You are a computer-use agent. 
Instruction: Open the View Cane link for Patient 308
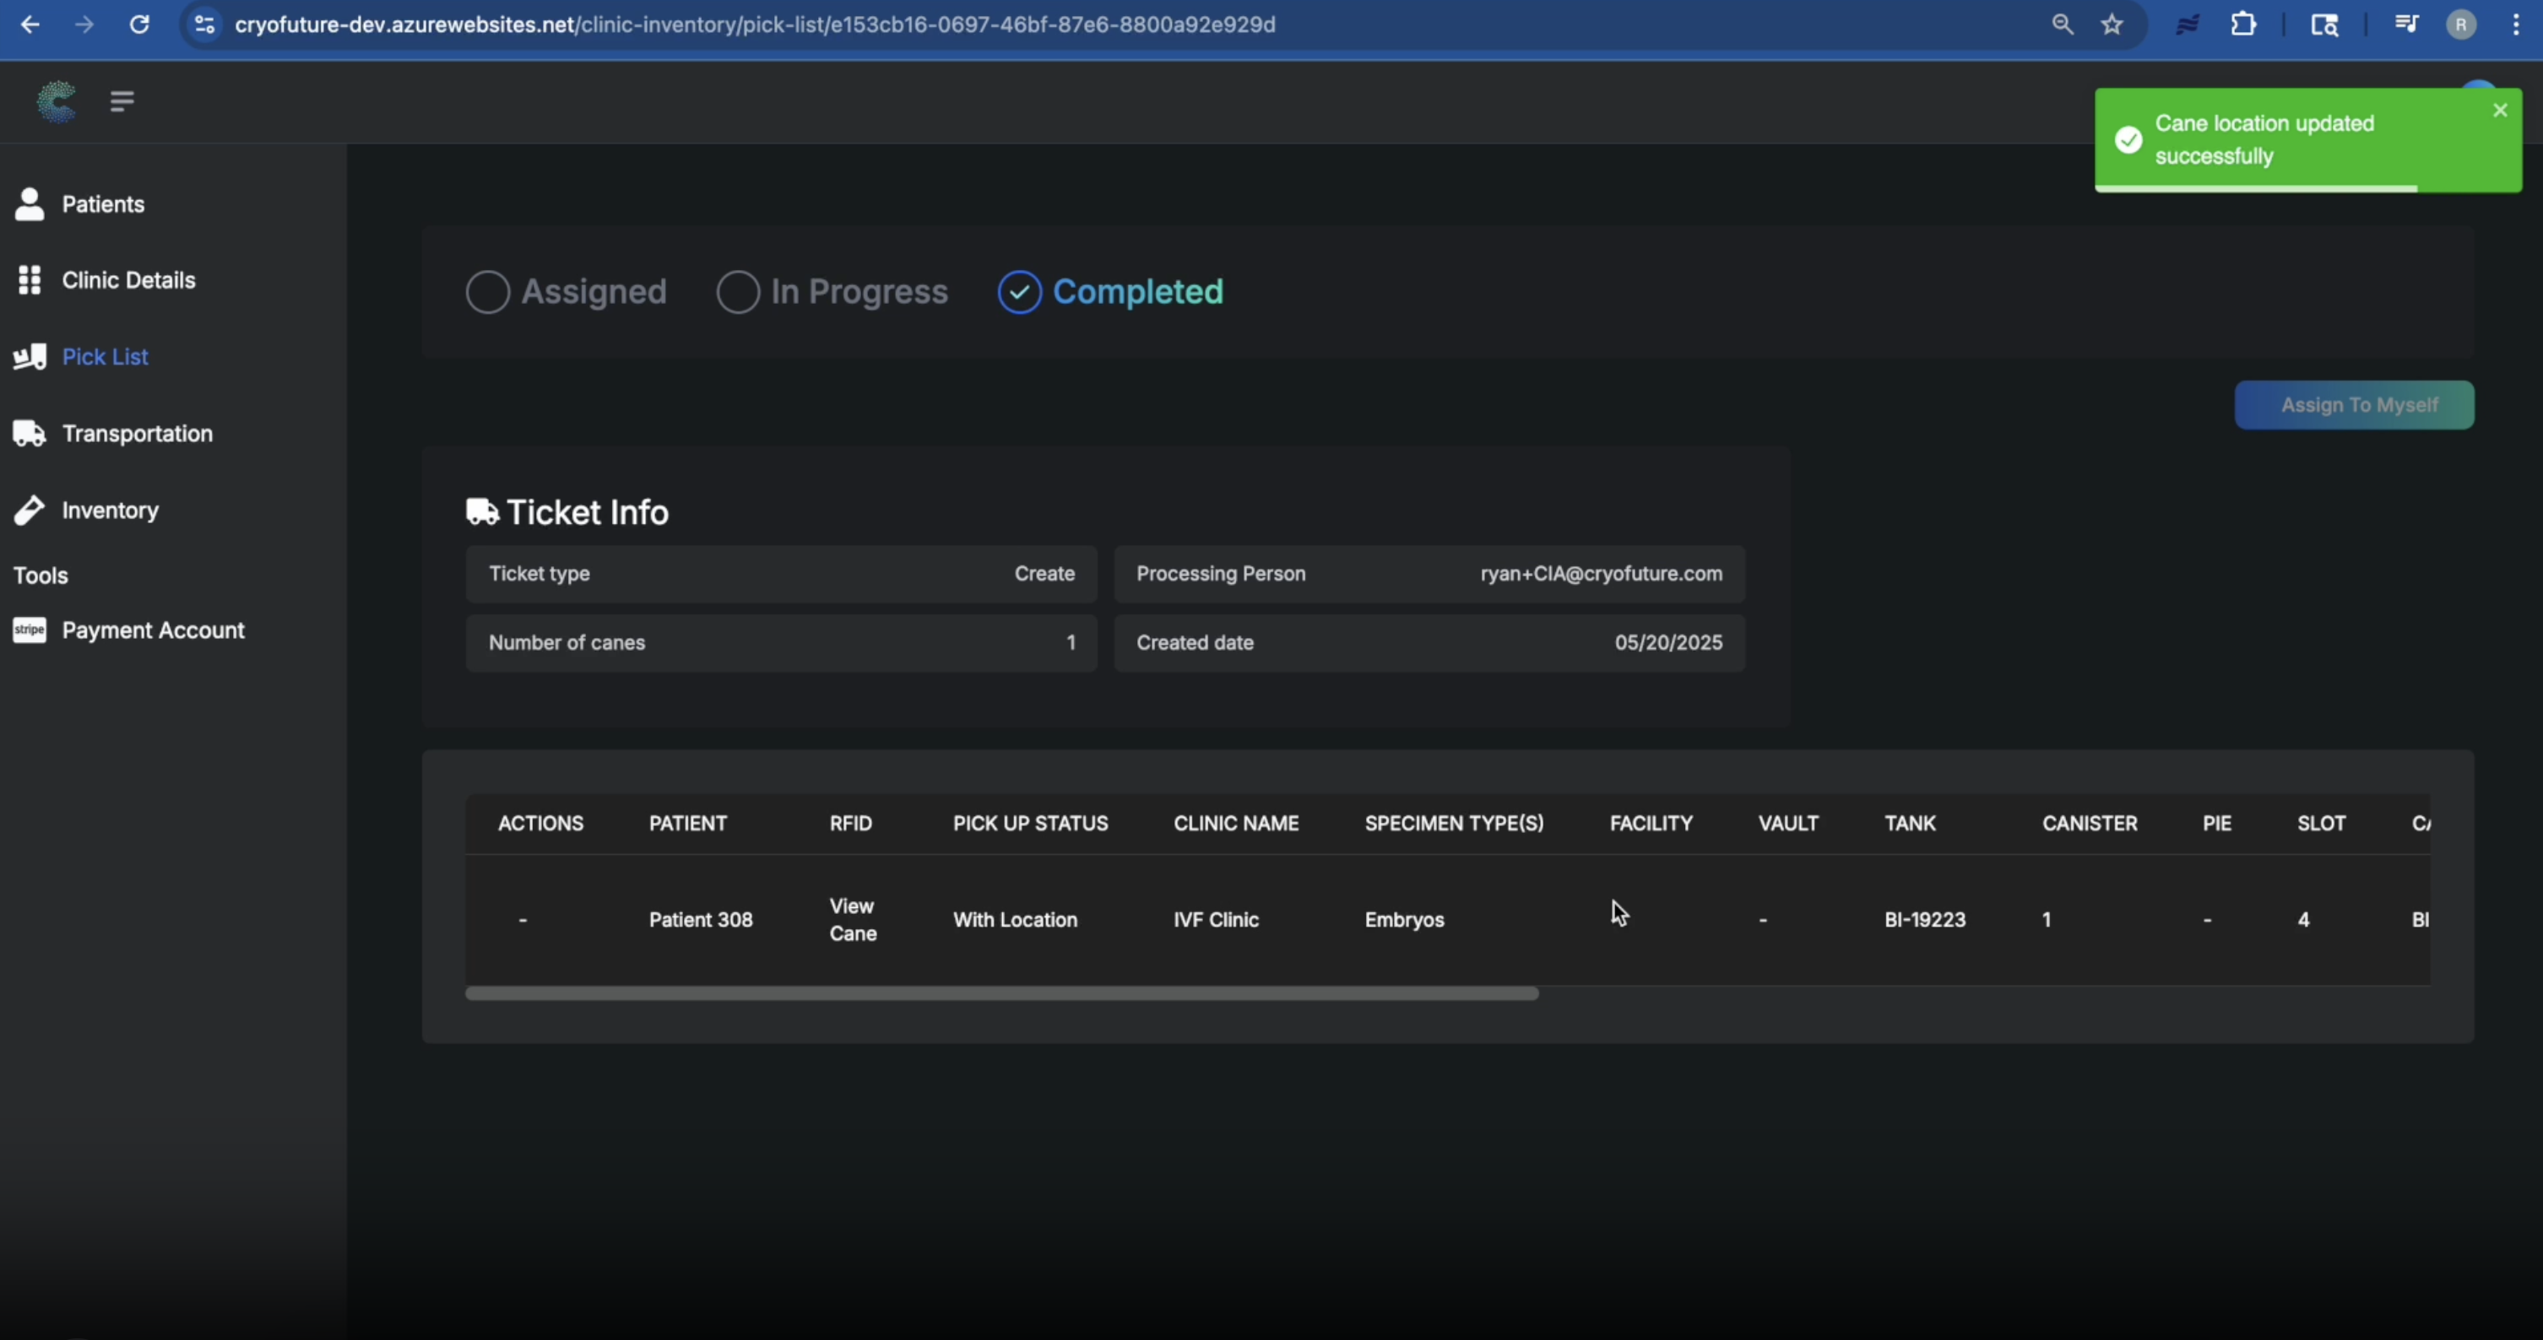click(x=852, y=920)
